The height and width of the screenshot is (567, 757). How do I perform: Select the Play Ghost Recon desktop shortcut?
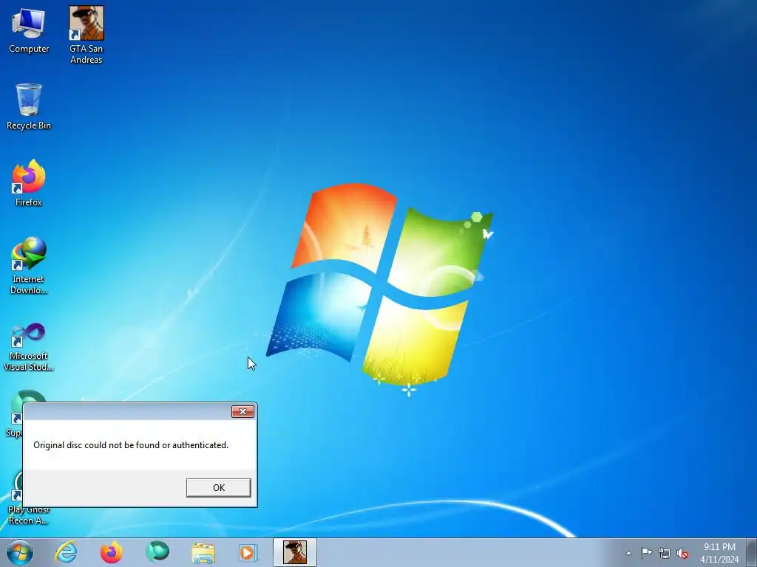(x=29, y=515)
